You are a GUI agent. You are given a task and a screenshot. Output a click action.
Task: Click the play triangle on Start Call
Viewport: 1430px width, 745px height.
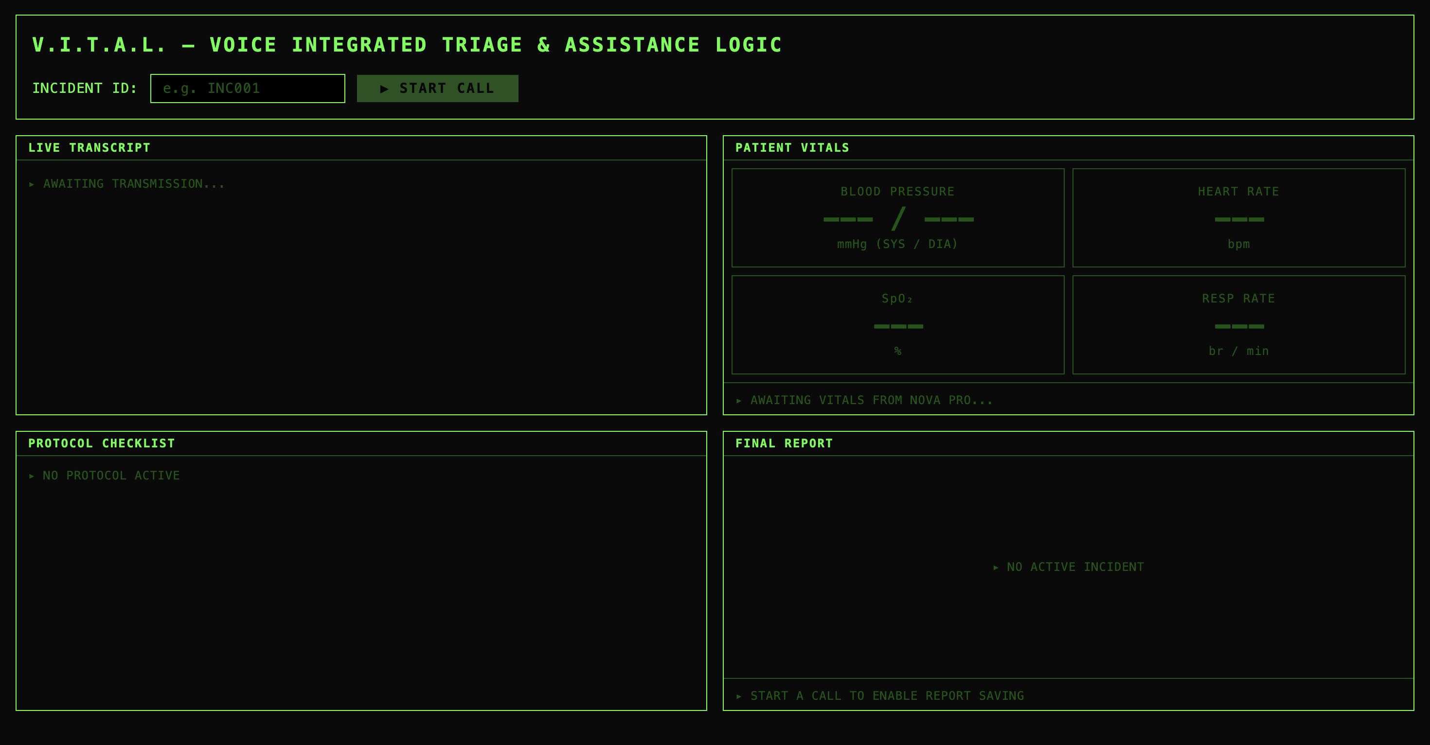384,89
